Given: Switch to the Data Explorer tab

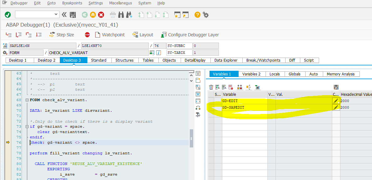Looking at the screenshot, I should pyautogui.click(x=226, y=60).
